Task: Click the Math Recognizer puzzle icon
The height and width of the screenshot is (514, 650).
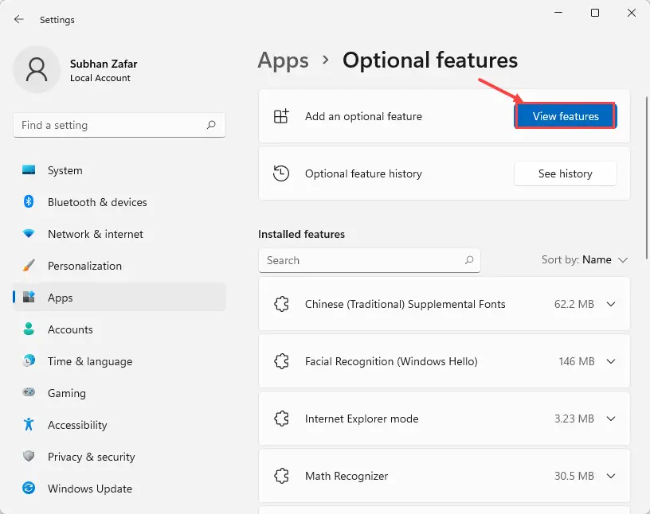Action: pyautogui.click(x=281, y=476)
